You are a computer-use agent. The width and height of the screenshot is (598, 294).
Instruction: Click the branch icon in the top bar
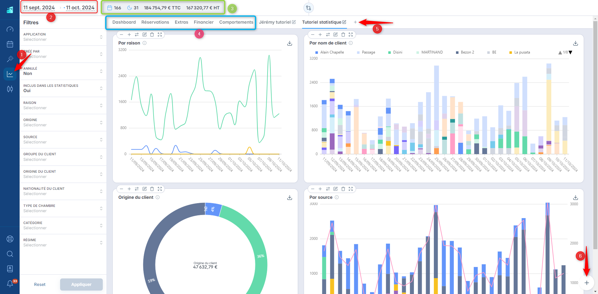click(x=308, y=8)
